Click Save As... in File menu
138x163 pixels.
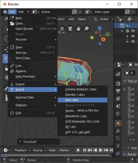(x=33, y=53)
